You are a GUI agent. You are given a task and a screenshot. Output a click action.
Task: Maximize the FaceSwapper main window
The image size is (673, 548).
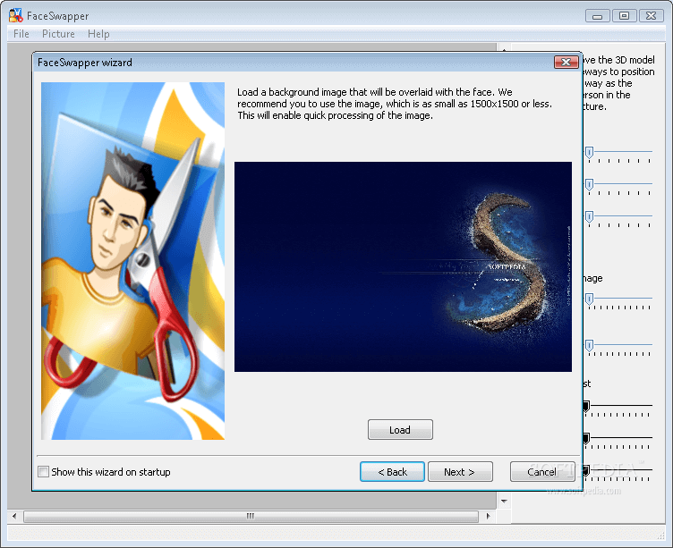[x=624, y=15]
